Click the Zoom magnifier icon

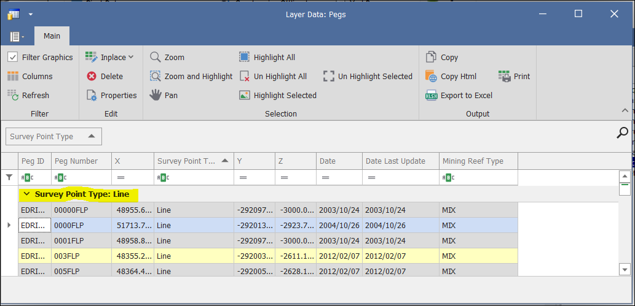(x=156, y=57)
